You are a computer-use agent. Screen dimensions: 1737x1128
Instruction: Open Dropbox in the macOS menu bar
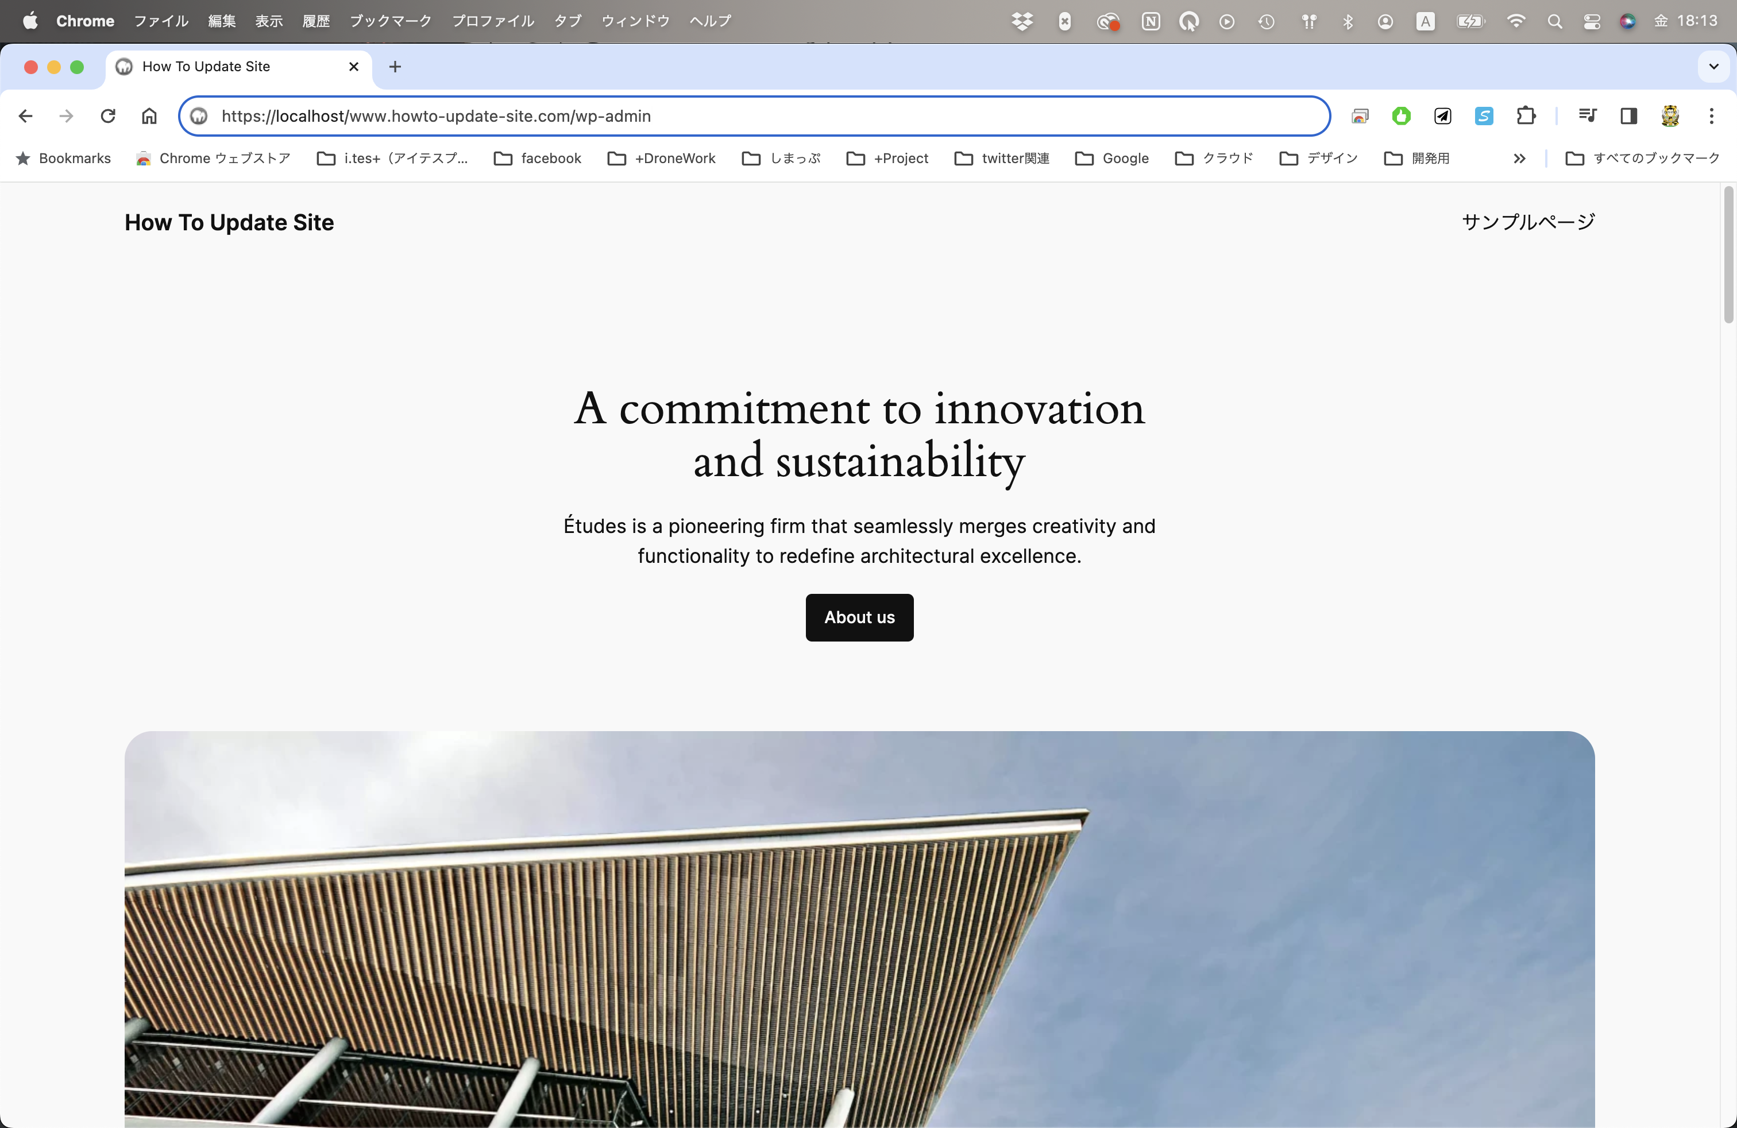coord(1022,21)
